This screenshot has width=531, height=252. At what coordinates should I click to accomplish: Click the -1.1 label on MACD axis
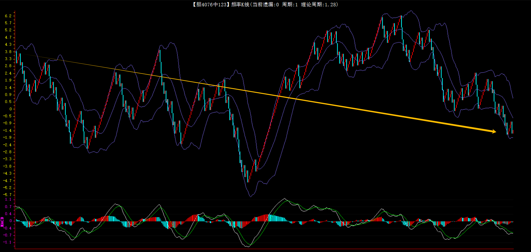7,242
